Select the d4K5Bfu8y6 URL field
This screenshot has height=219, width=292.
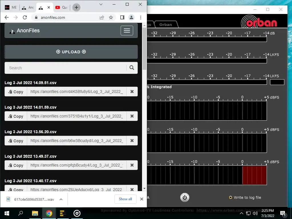click(77, 92)
